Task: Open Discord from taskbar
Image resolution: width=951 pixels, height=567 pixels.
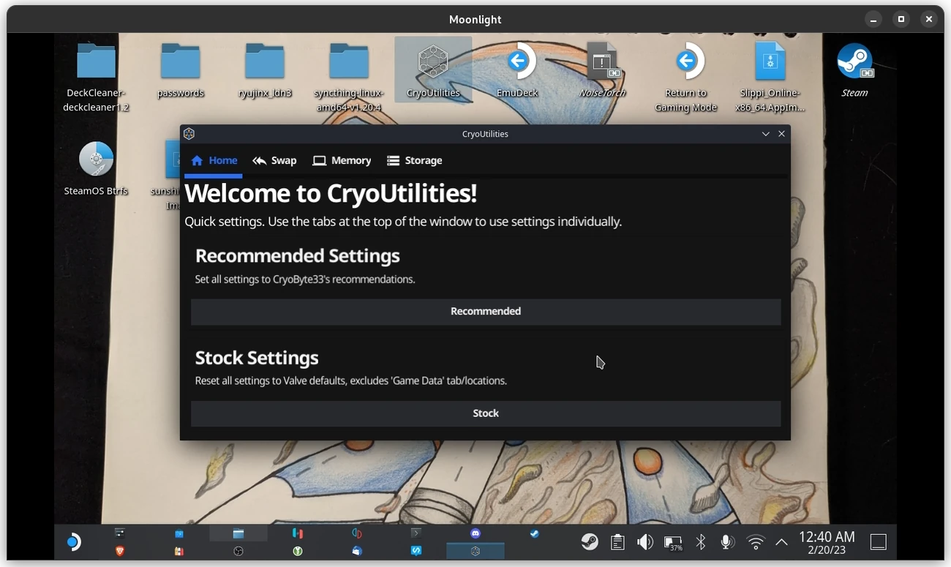Action: pyautogui.click(x=475, y=533)
